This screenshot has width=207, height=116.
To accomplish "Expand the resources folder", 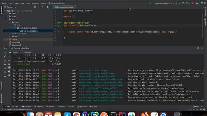I will pyautogui.click(x=12, y=34).
